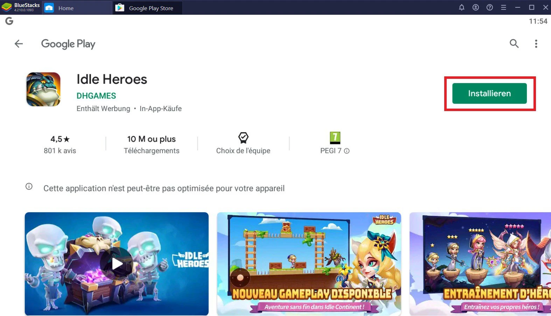This screenshot has width=551, height=316.
Task: Go back with the arrow icon
Action: 19,44
